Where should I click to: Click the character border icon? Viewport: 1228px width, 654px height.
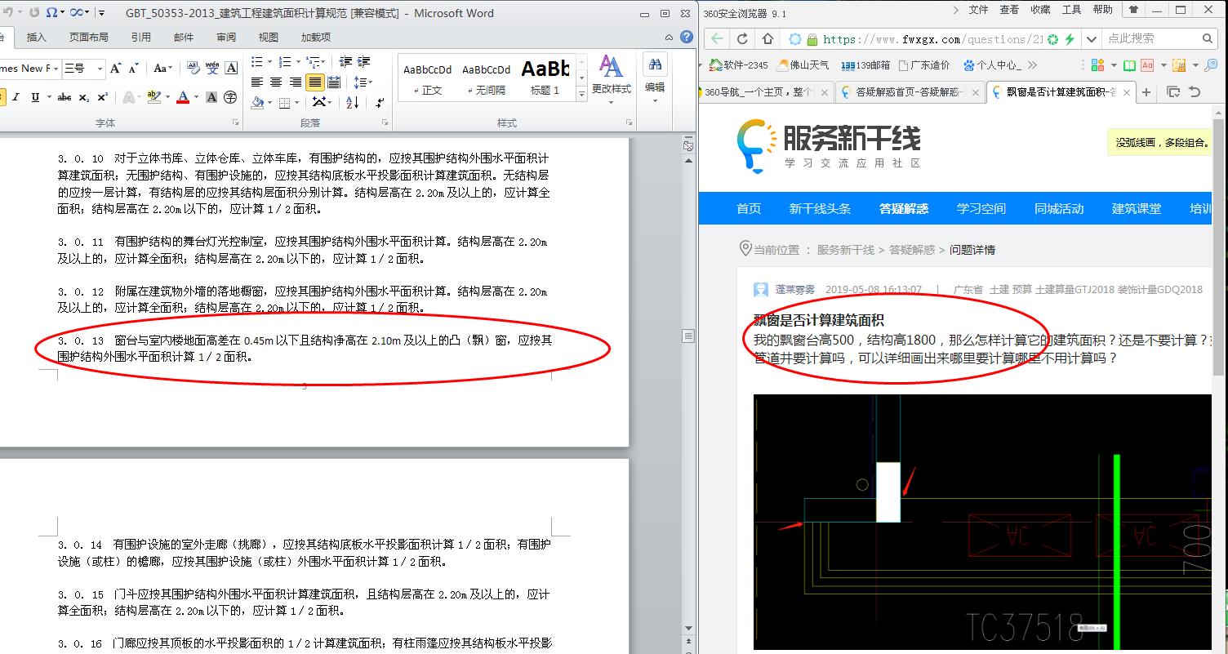click(x=231, y=68)
